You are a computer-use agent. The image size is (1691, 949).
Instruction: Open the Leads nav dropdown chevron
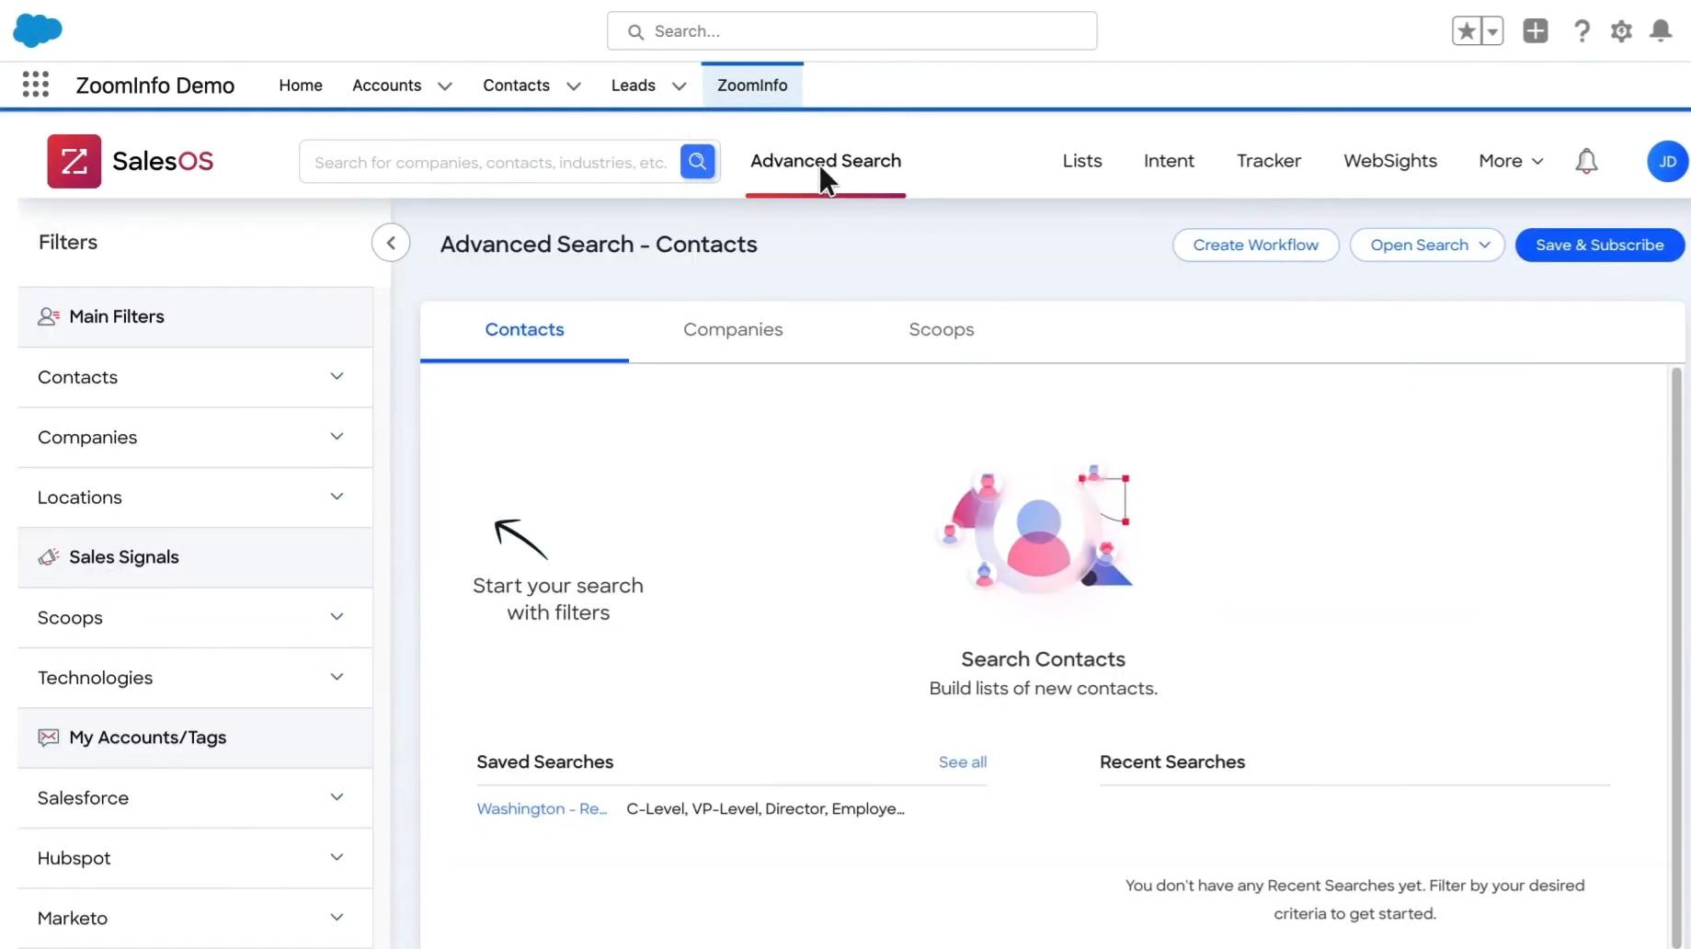tap(680, 86)
